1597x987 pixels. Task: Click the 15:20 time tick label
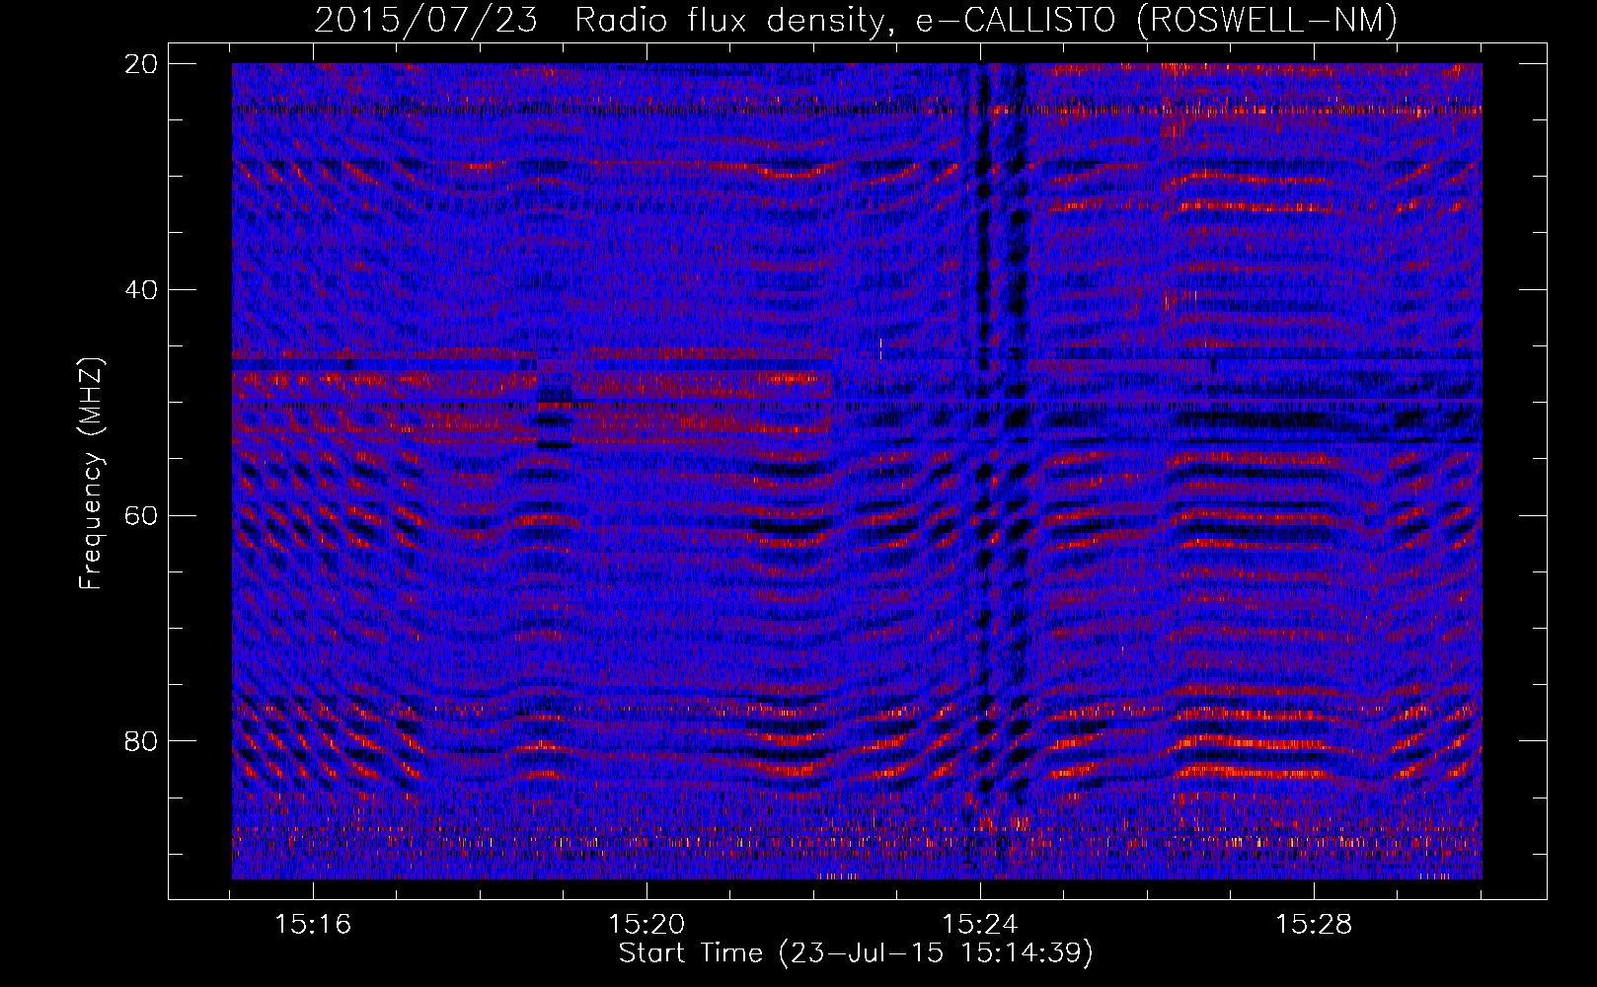coord(646,925)
